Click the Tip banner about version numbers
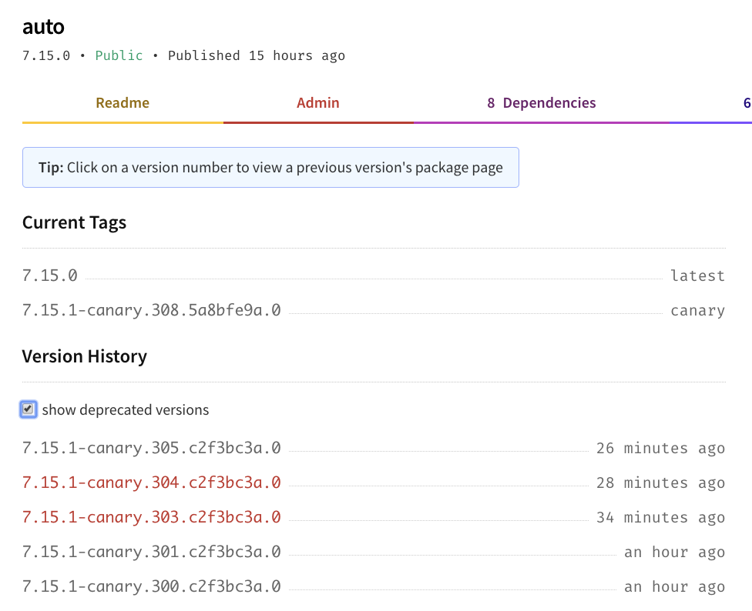Image resolution: width=752 pixels, height=611 pixels. coord(270,167)
